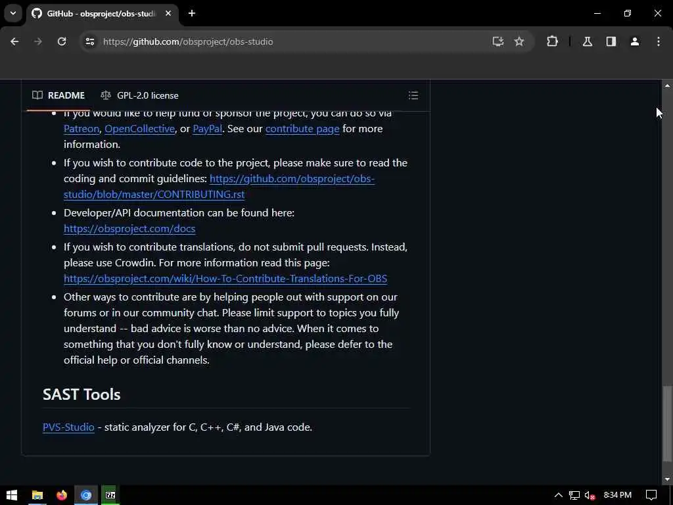Open File Explorer from the taskbar
Screen dimensions: 673x505
click(x=37, y=495)
